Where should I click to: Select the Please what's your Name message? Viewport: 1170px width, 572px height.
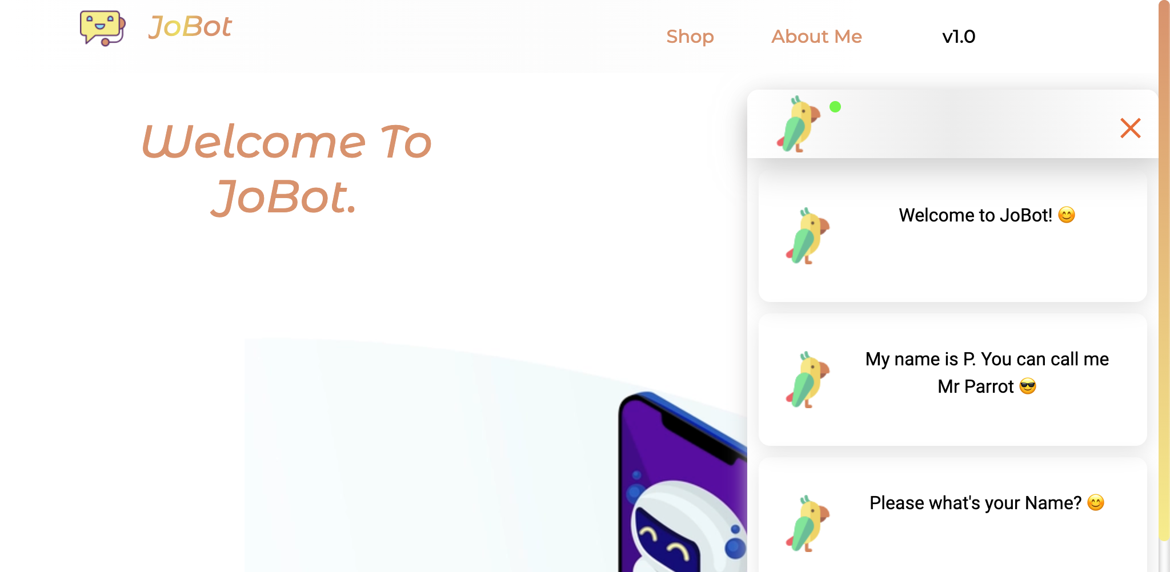pos(953,515)
